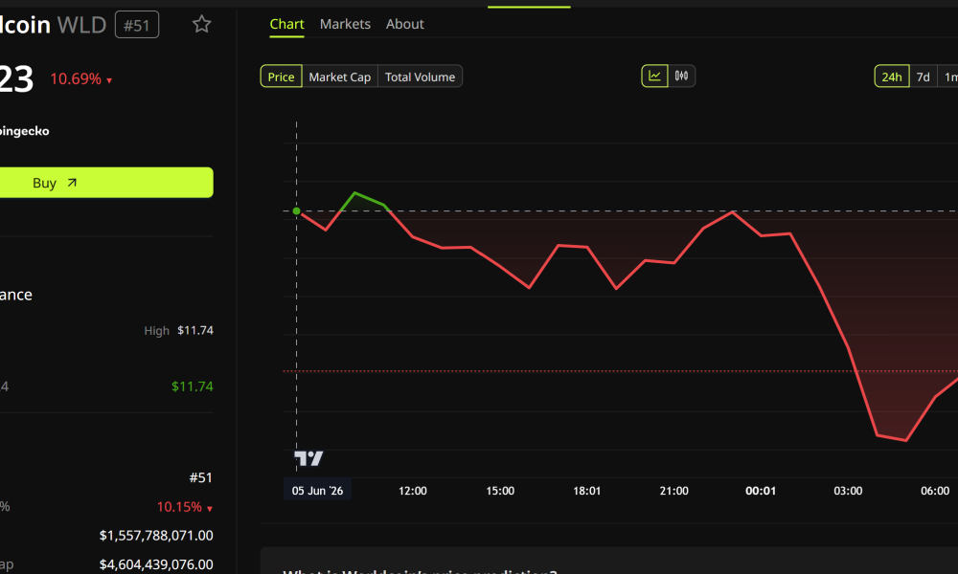
Task: Select the Market Cap chart option
Action: (340, 77)
